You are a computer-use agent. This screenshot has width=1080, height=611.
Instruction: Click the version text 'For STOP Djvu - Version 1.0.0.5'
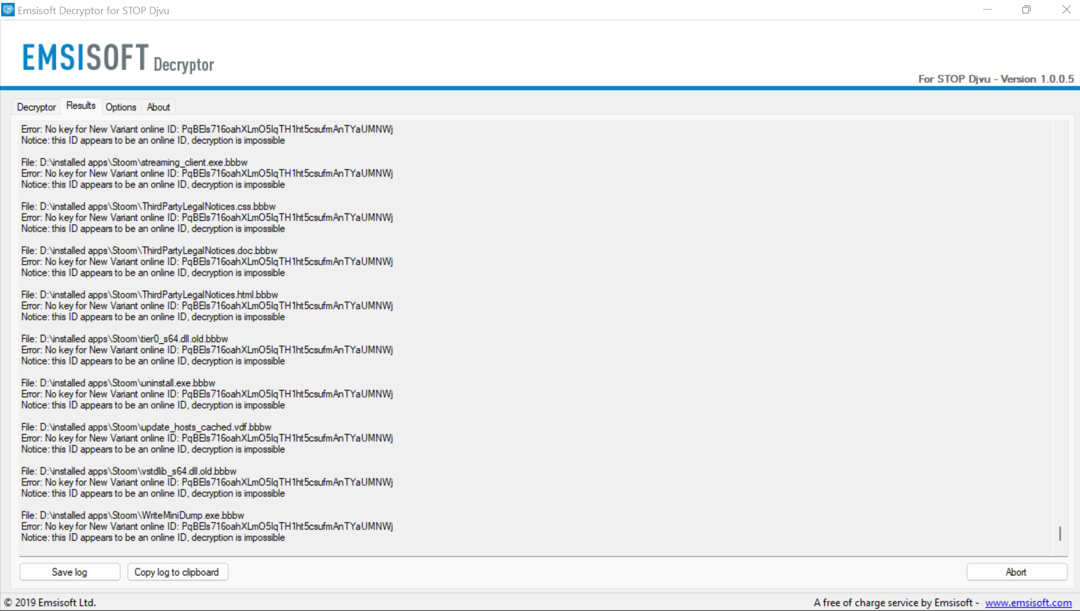996,79
